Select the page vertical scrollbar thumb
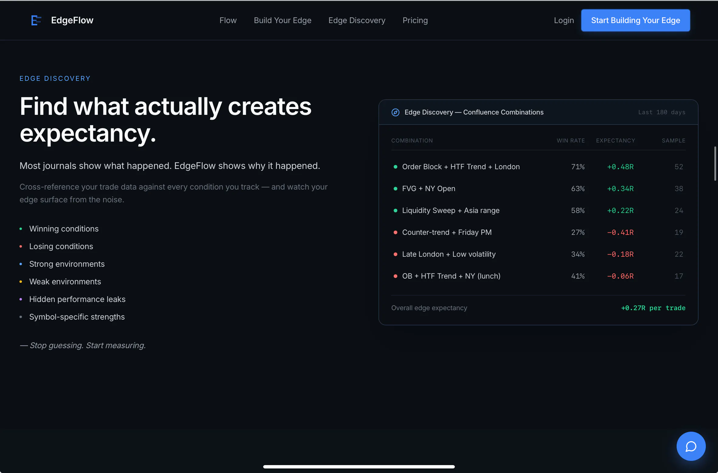Viewport: 718px width, 473px height. (x=715, y=163)
